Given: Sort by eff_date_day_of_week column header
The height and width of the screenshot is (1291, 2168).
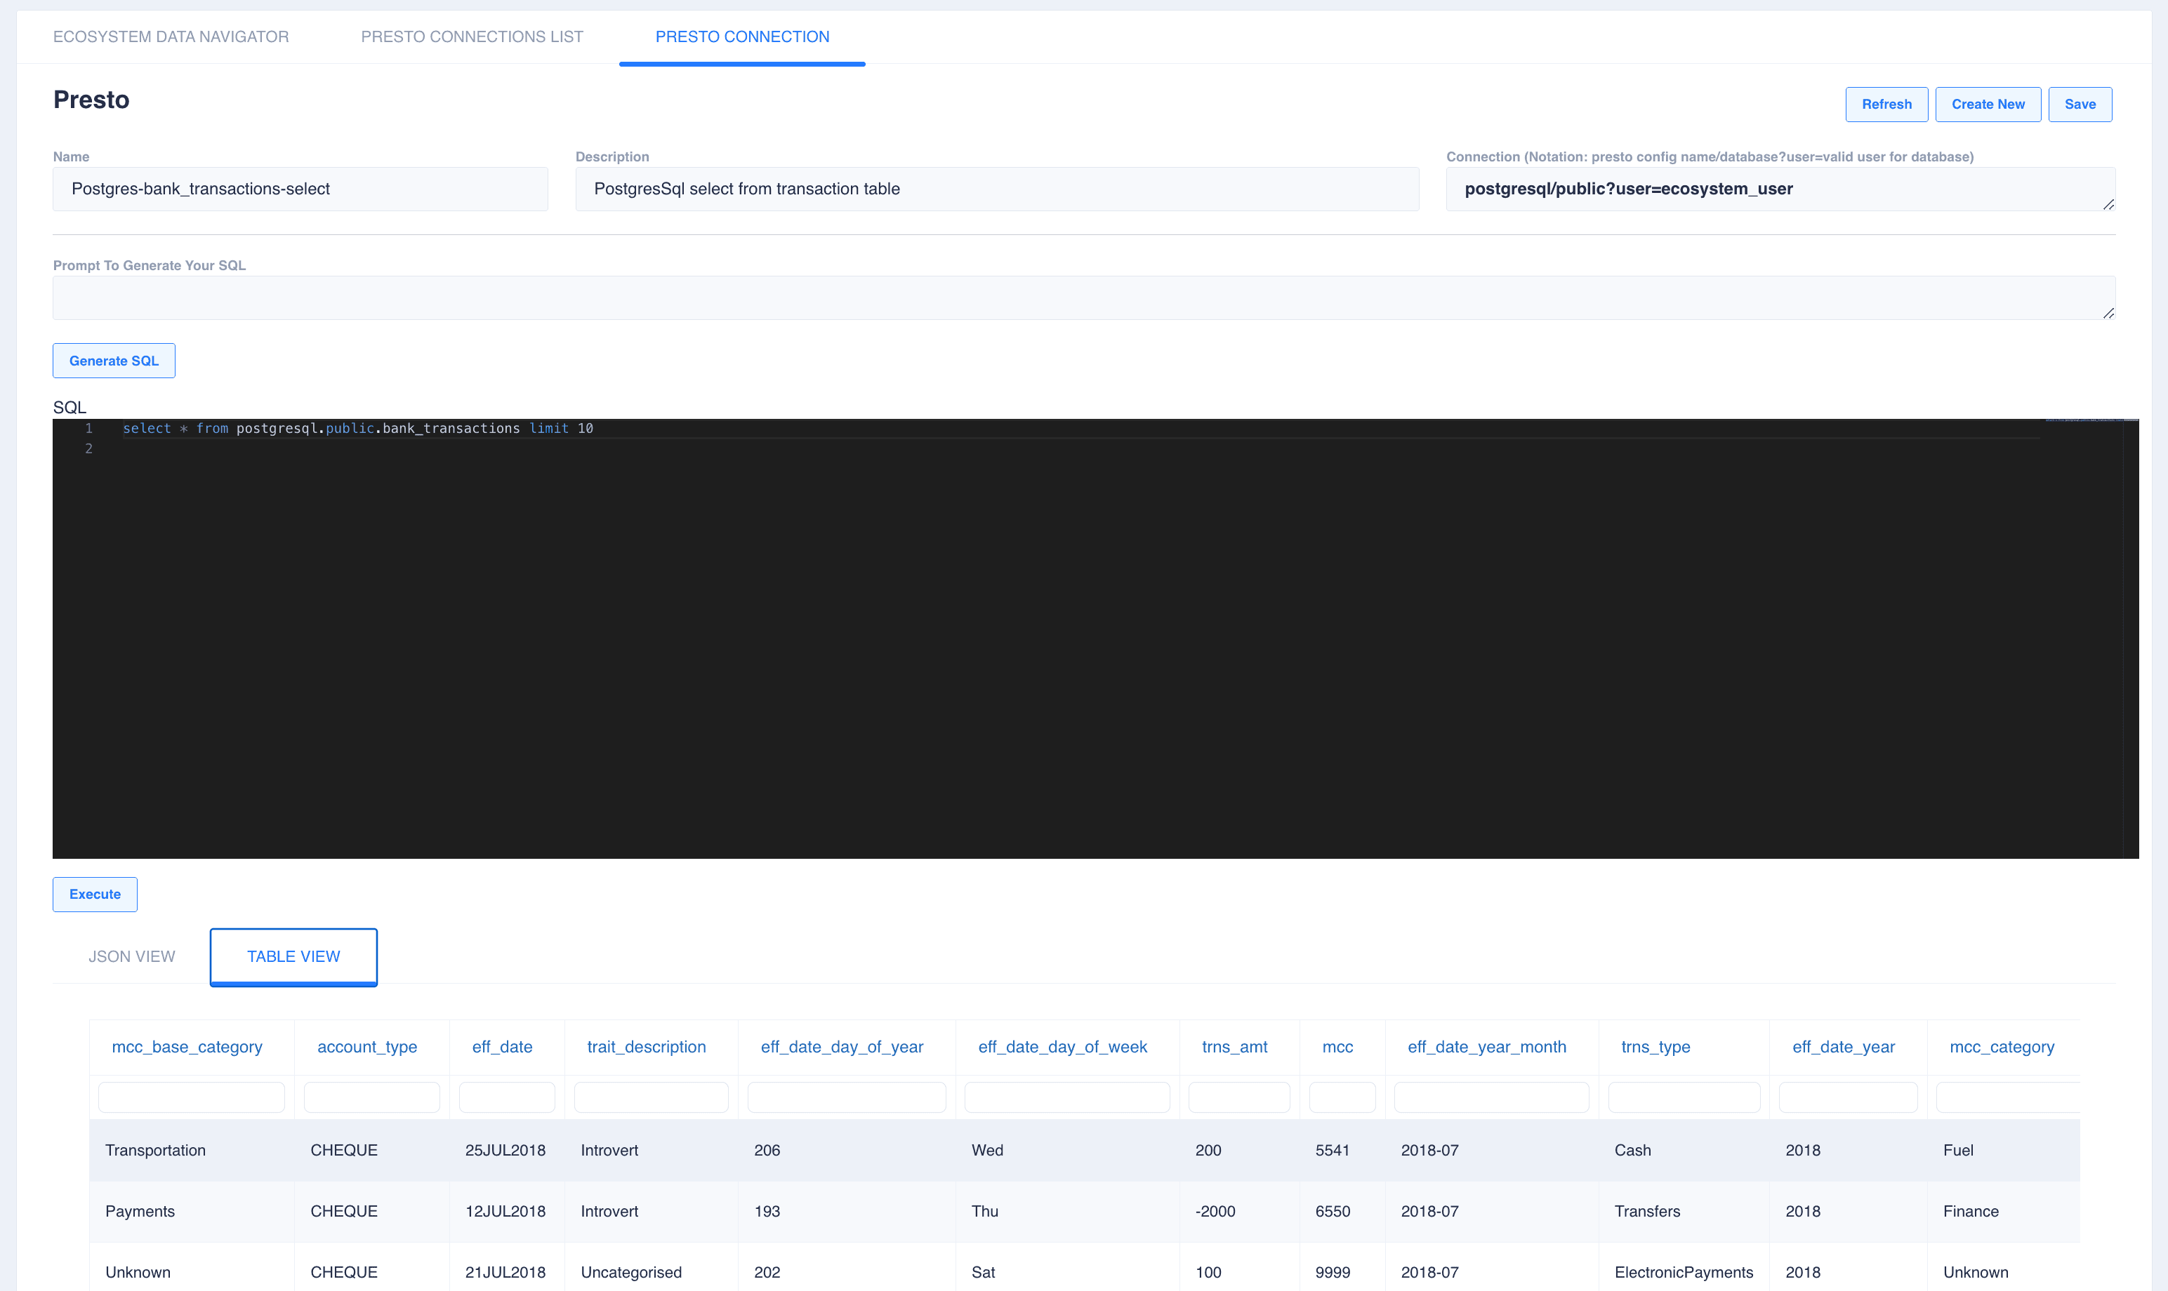Looking at the screenshot, I should pyautogui.click(x=1063, y=1047).
